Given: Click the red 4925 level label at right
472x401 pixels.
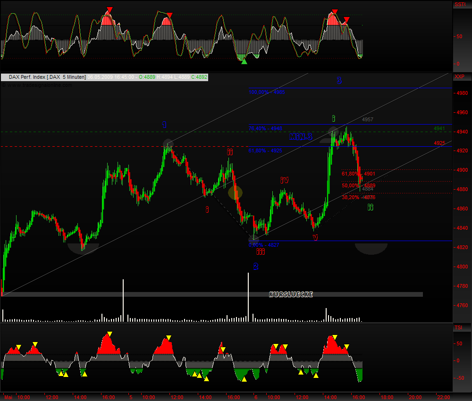Looking at the screenshot, I should tap(439, 143).
